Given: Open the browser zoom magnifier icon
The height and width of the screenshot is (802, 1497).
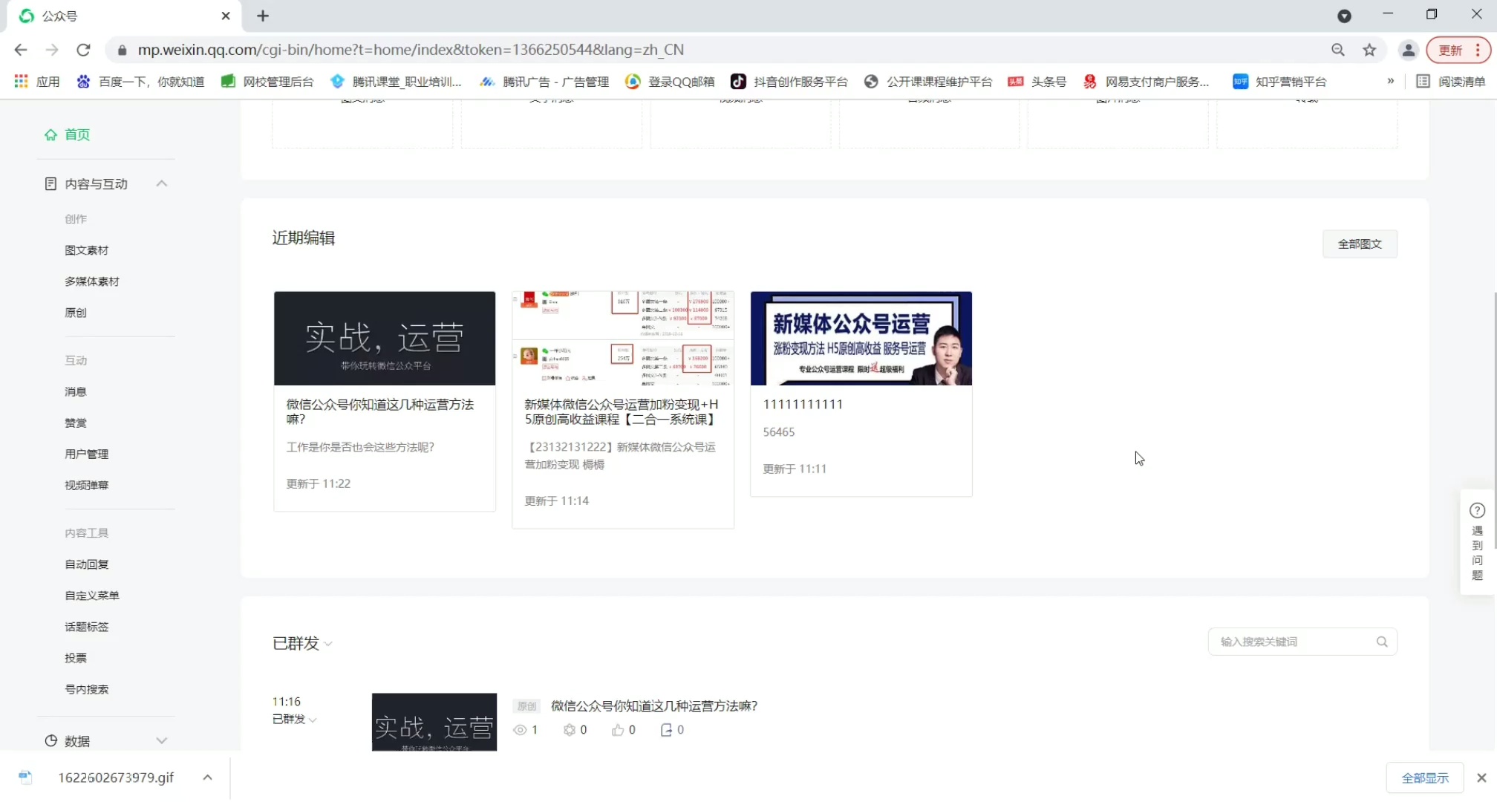Looking at the screenshot, I should [1337, 50].
